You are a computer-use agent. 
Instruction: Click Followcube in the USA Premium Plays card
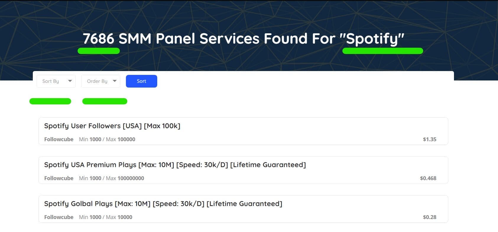59,178
